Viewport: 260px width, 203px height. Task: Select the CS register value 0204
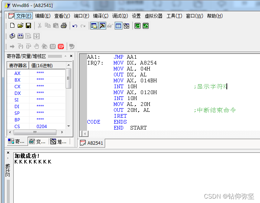click(x=42, y=127)
